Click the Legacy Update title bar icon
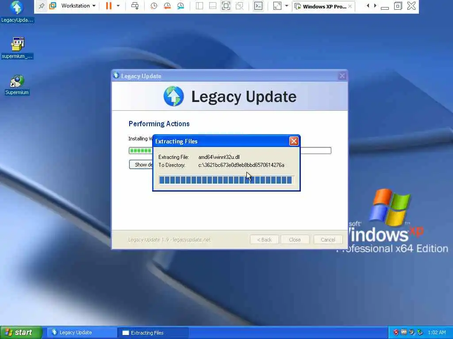This screenshot has width=453, height=339. [116, 75]
